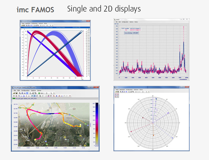Click printer icon in GPS track window
209x160 pixels.
point(33,93)
